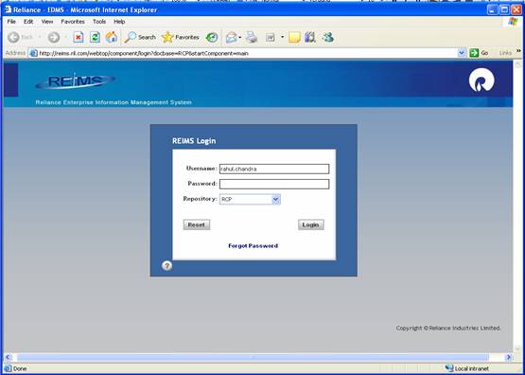Click the 'REIMS Login' heading text

click(194, 141)
